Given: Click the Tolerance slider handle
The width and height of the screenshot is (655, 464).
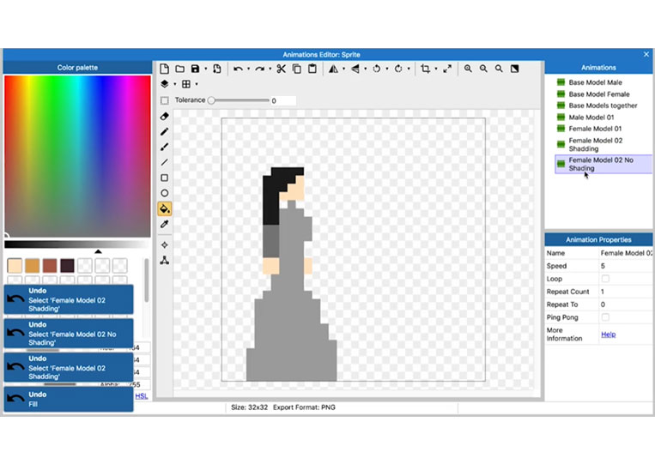Looking at the screenshot, I should tap(211, 100).
